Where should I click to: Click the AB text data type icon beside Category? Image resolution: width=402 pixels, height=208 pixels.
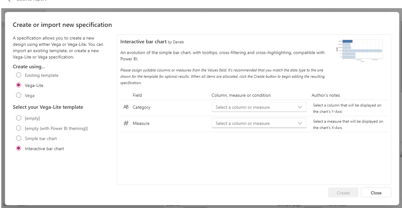pos(126,107)
